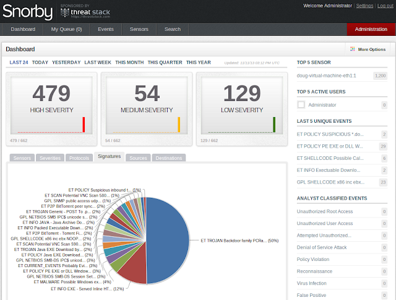Click the Snorby logo
Screen dimensions: 396x300
tap(27, 12)
